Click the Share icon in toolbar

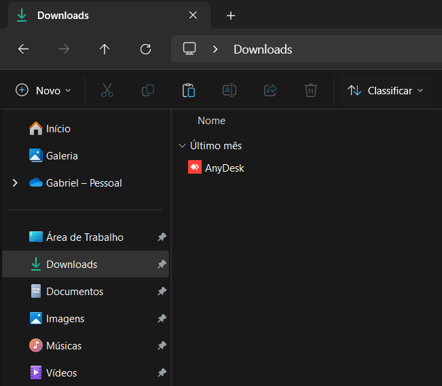pos(270,90)
